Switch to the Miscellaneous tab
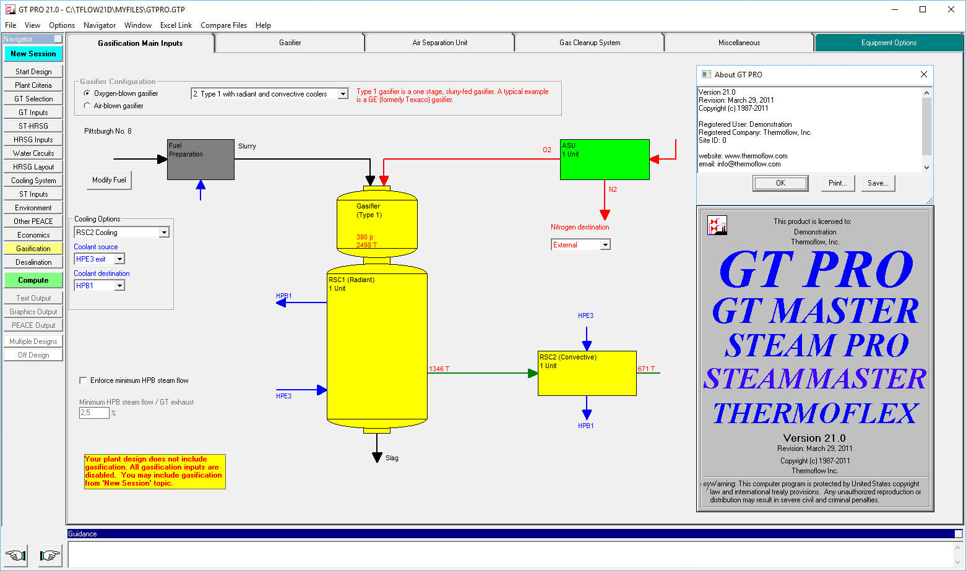 click(739, 43)
